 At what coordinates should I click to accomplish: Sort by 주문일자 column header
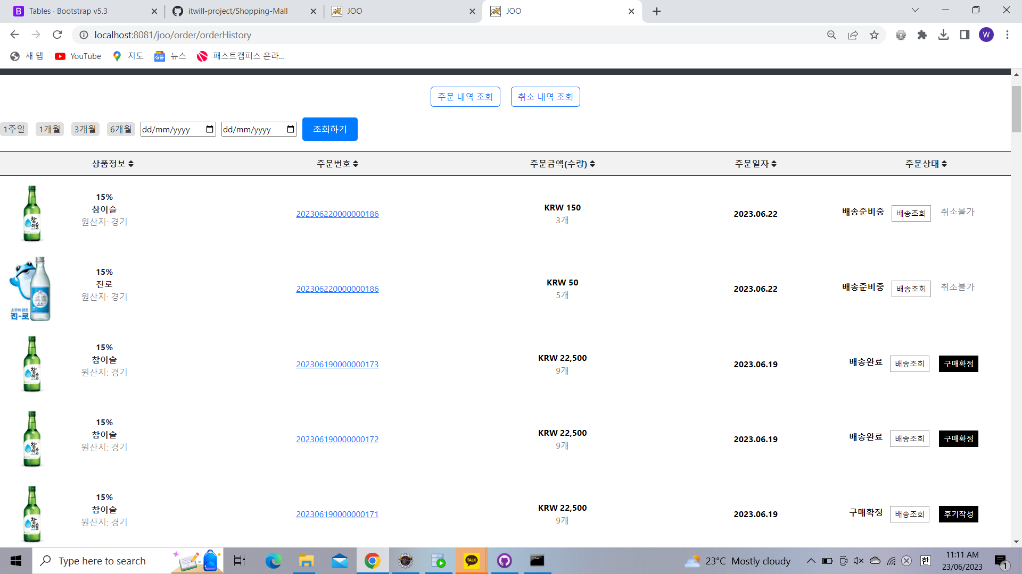[755, 164]
